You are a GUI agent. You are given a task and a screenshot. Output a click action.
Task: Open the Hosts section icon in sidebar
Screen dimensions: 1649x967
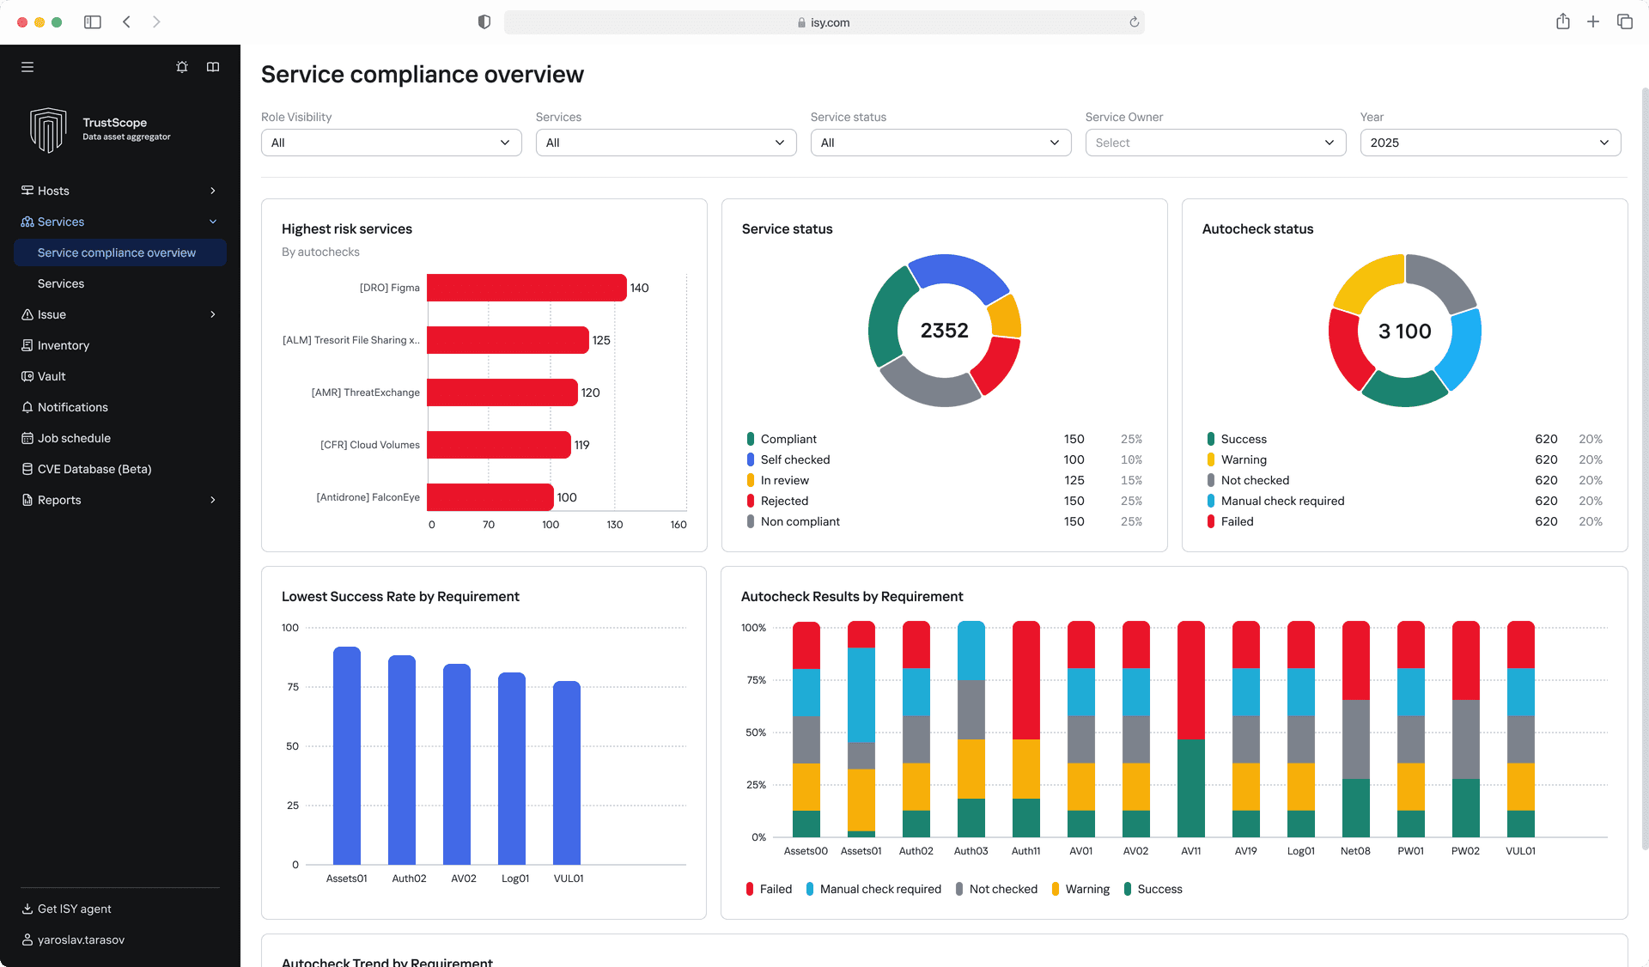click(26, 190)
